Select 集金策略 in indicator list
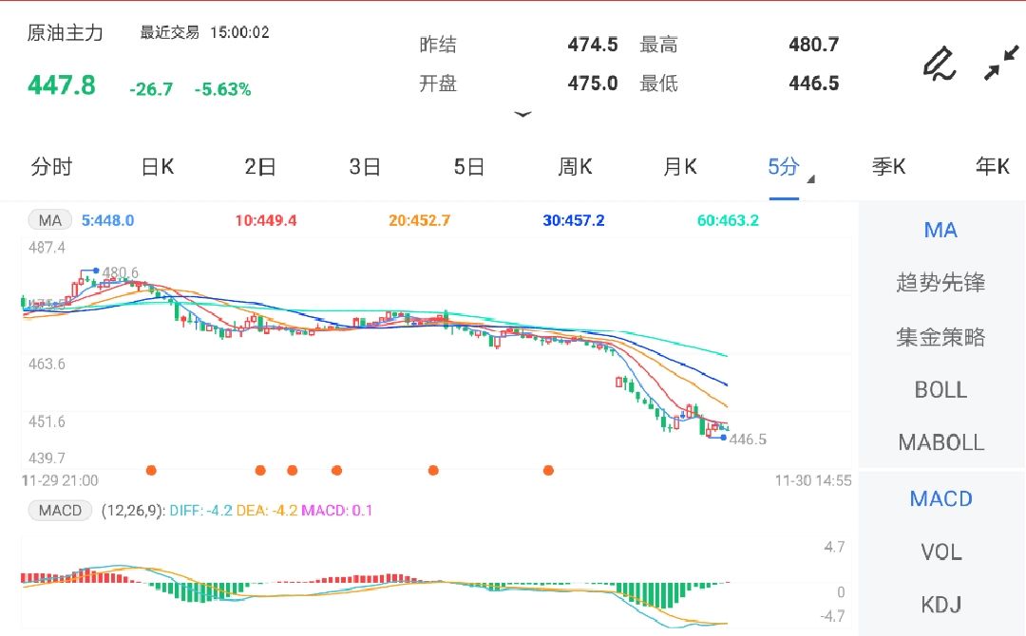Viewport: 1026px width, 636px height. pyautogui.click(x=940, y=337)
